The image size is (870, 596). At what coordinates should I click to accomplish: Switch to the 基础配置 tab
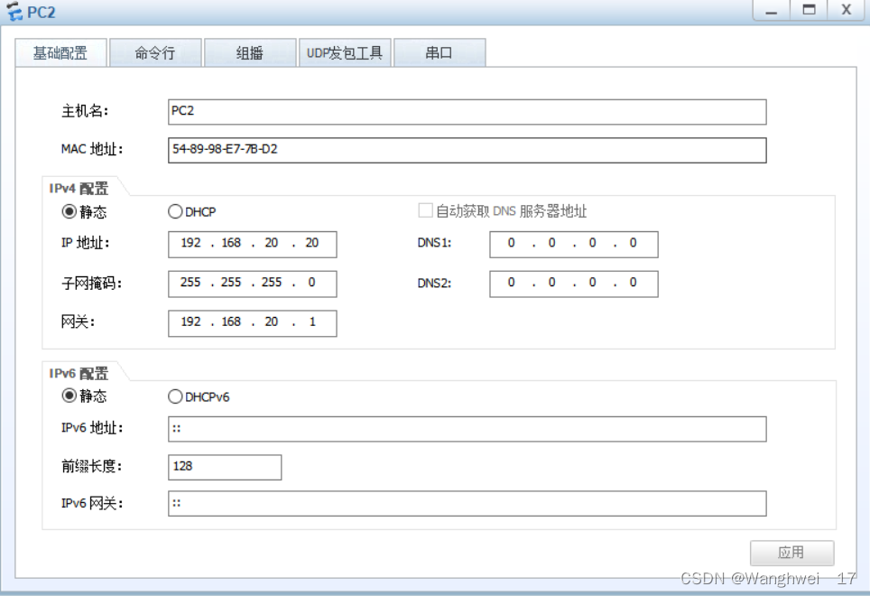[x=60, y=53]
